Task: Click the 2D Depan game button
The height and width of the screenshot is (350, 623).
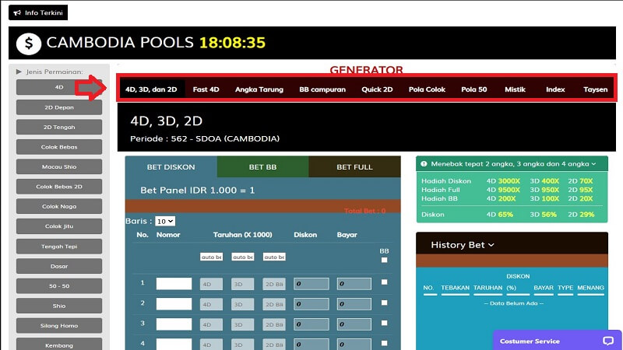Action: 59,107
